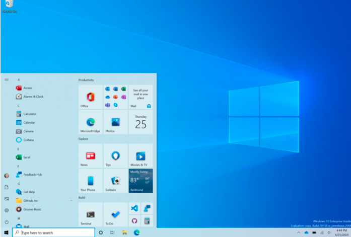Open the network icon in system tray
Viewport: 351px width, 237px height.
(322, 232)
